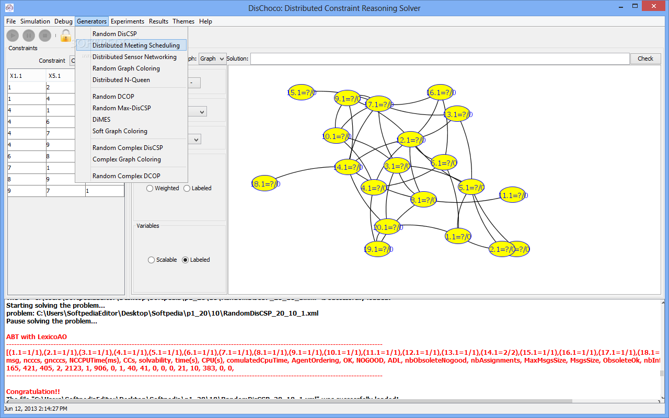This screenshot has height=418, width=669.
Task: Open the Graph view dropdown
Action: coord(212,59)
